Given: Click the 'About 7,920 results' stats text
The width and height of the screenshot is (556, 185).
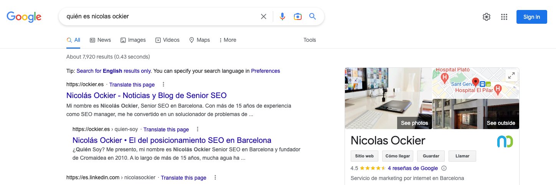Looking at the screenshot, I should click(108, 57).
